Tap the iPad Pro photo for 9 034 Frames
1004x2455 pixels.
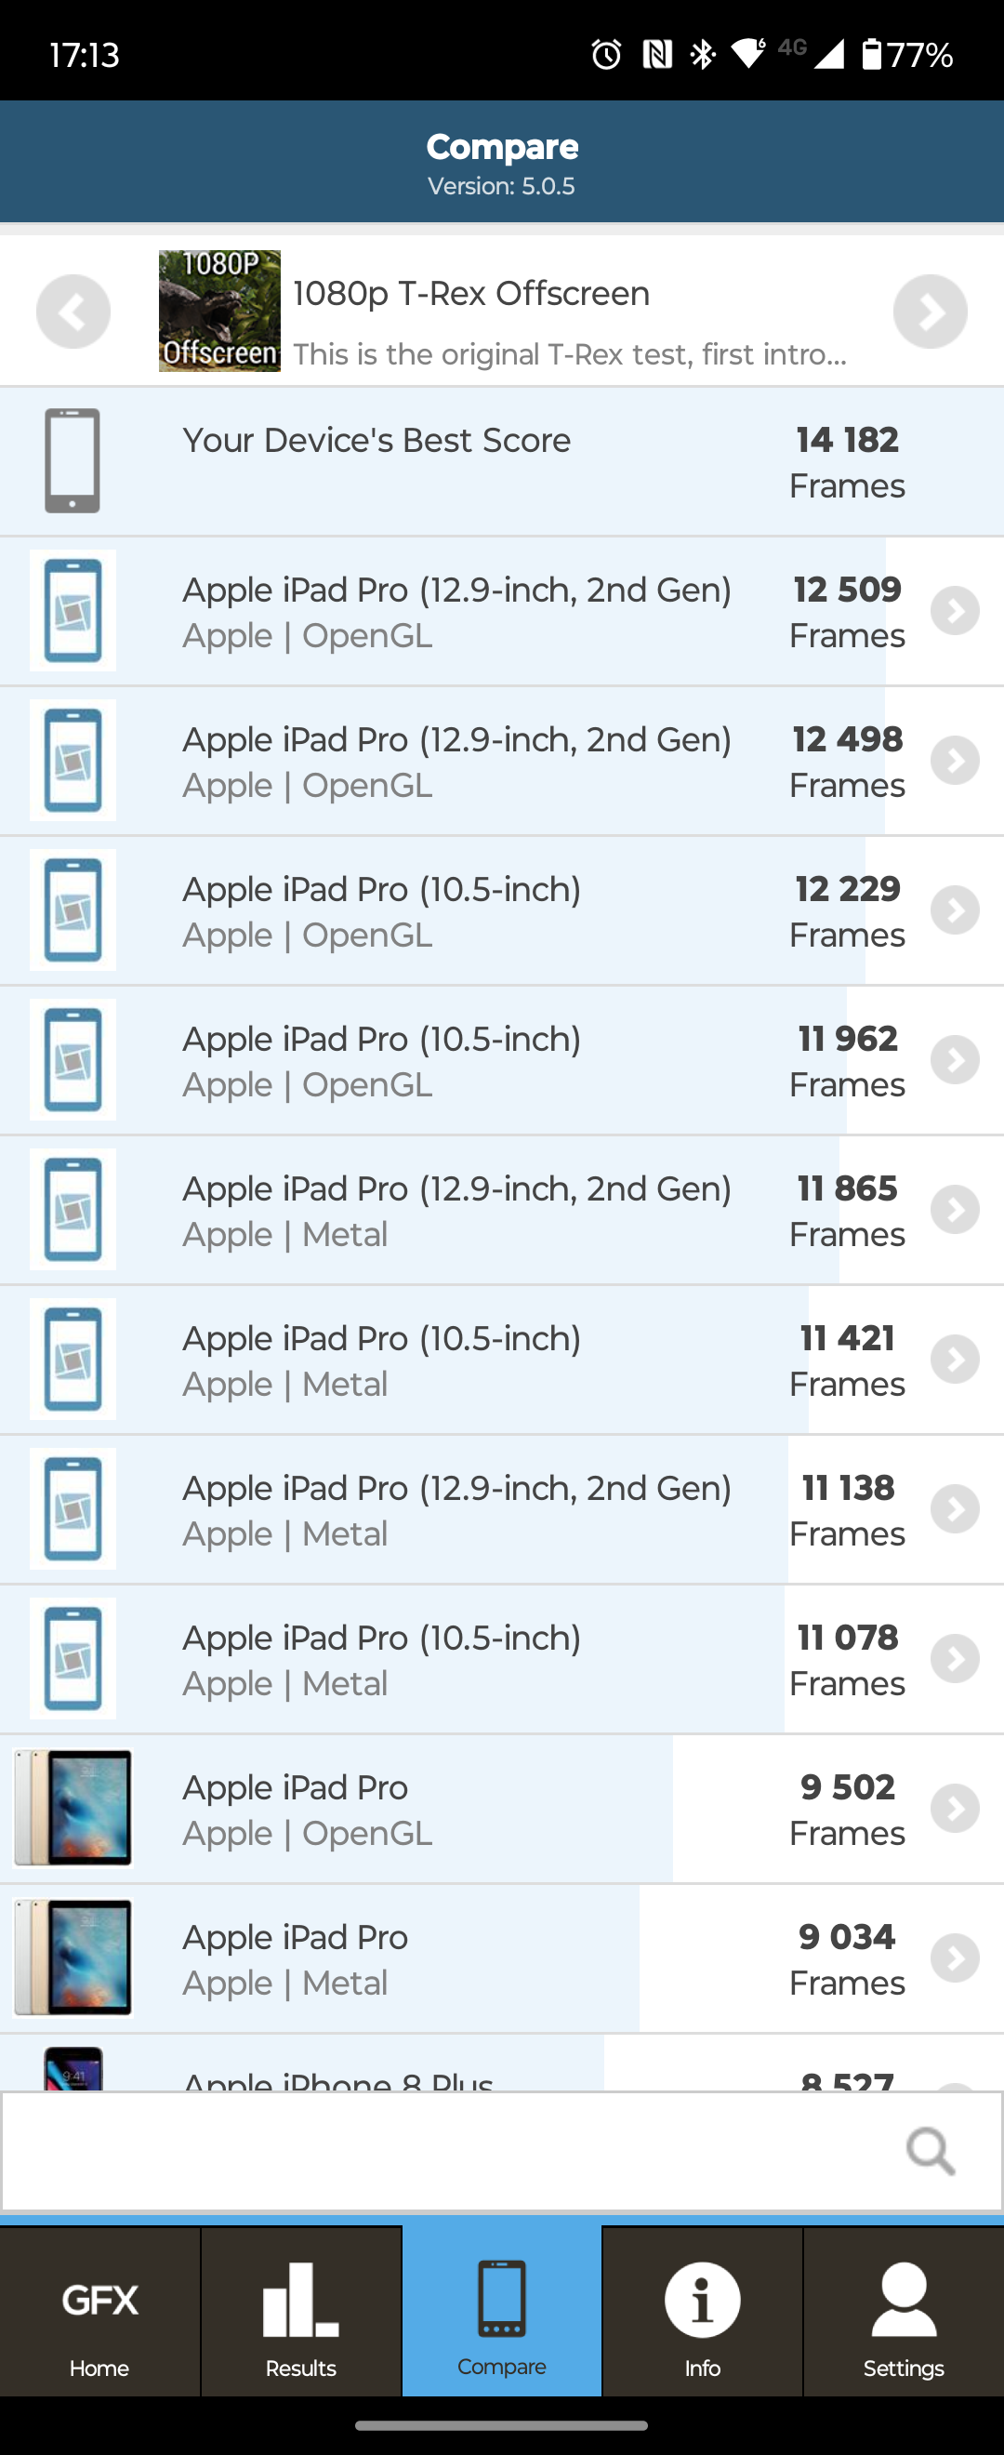pyautogui.click(x=73, y=1958)
